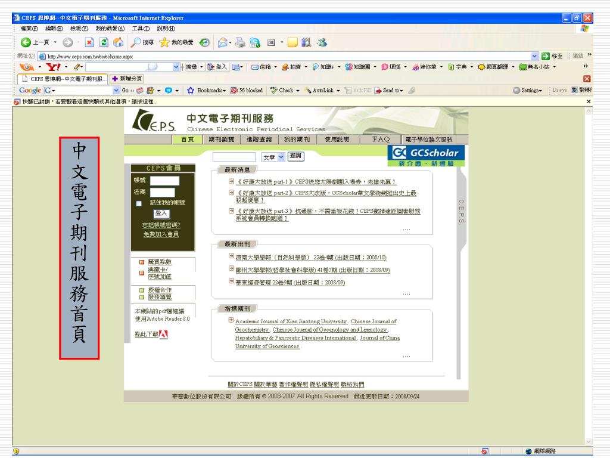
Task: Click the 網頁翻譯 page translate icon
Action: click(x=481, y=67)
